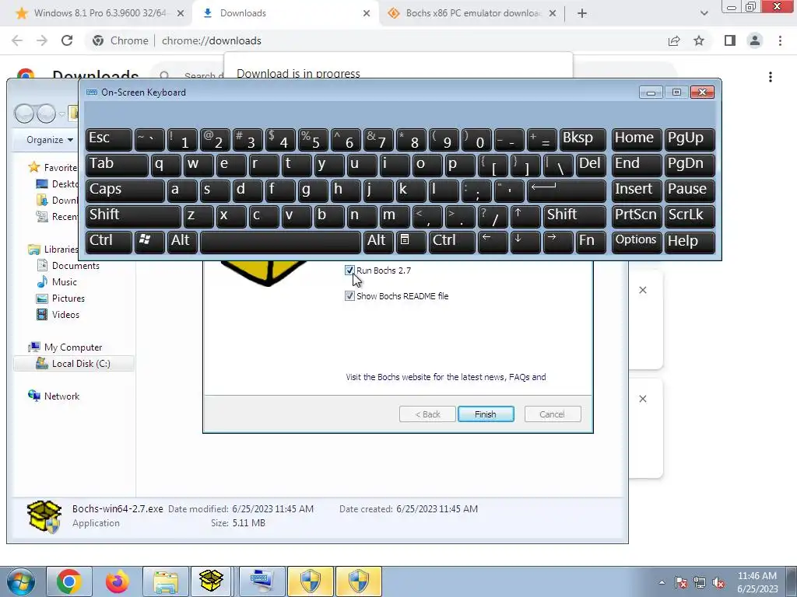Click Chrome reload button
Viewport: 797px width, 597px height.
click(67, 40)
